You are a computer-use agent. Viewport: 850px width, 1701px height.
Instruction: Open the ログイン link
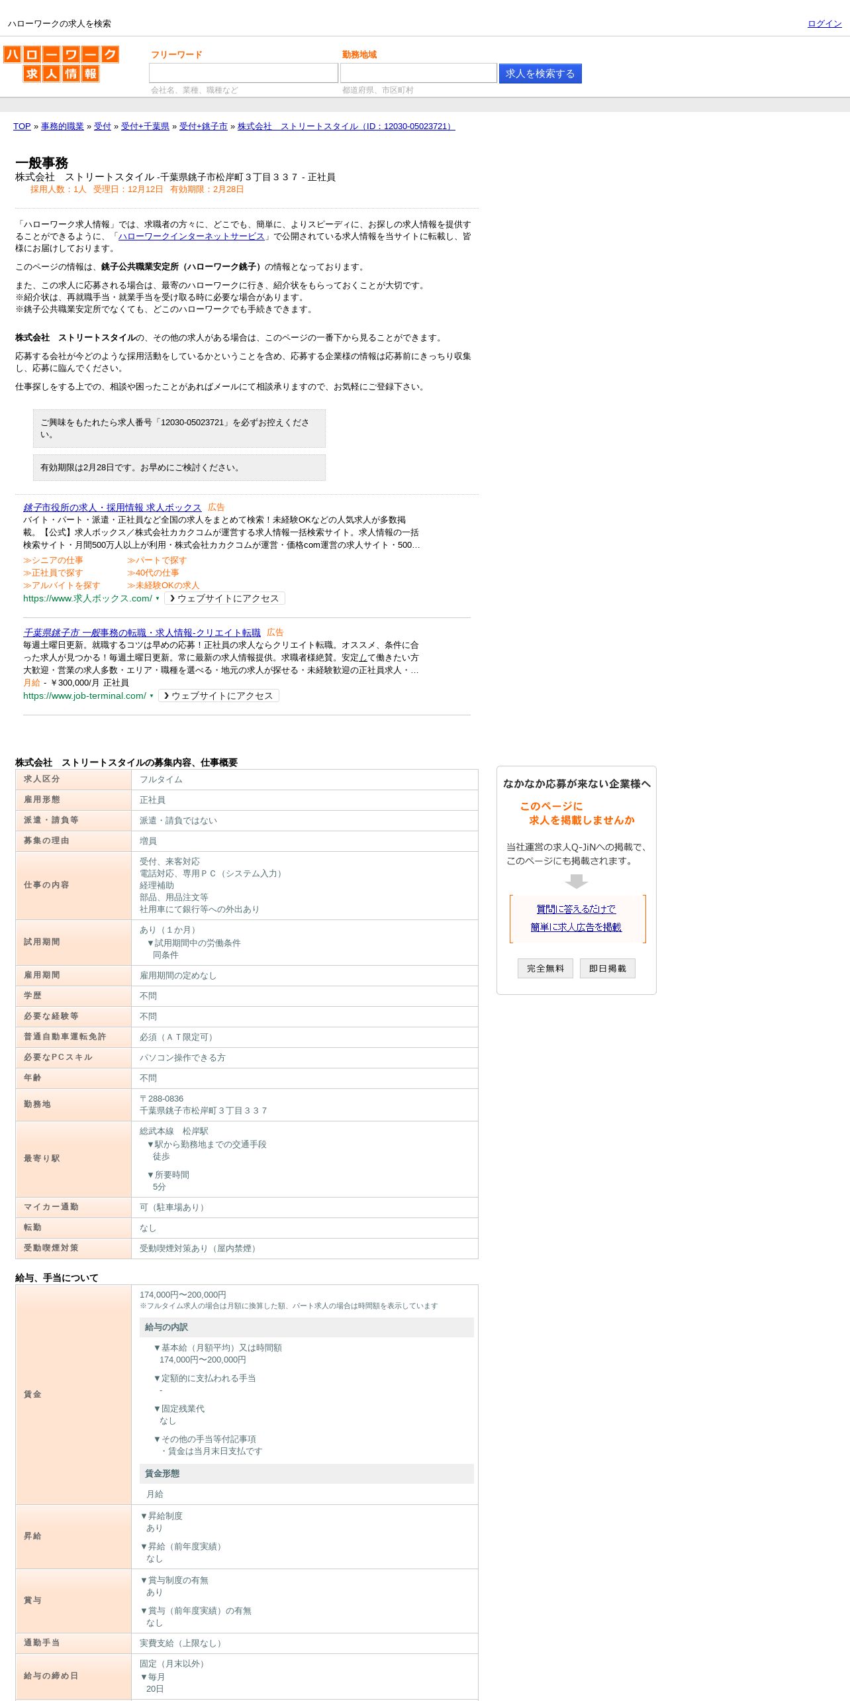(824, 24)
